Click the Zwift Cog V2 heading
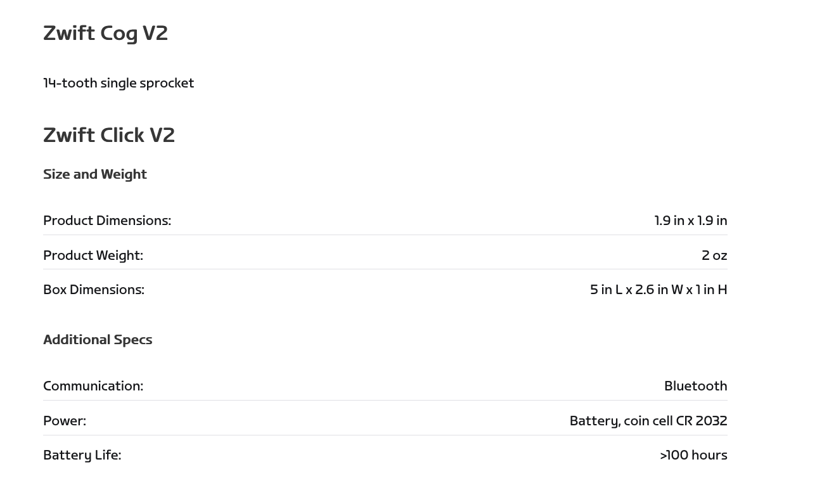Screen dimensions: 829x502 pyautogui.click(x=105, y=33)
